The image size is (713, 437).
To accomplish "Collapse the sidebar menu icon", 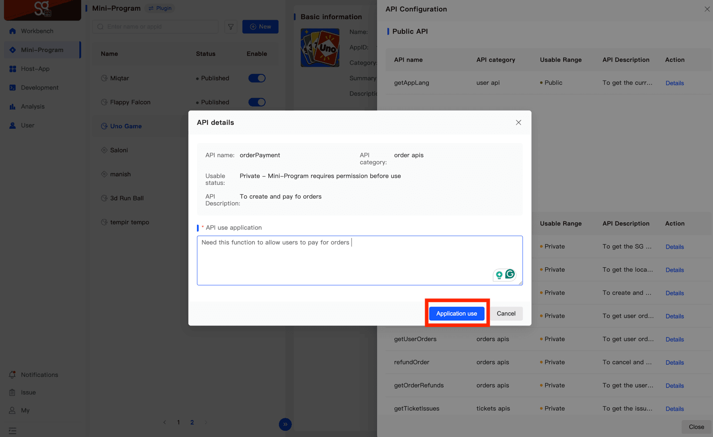I will pyautogui.click(x=12, y=431).
